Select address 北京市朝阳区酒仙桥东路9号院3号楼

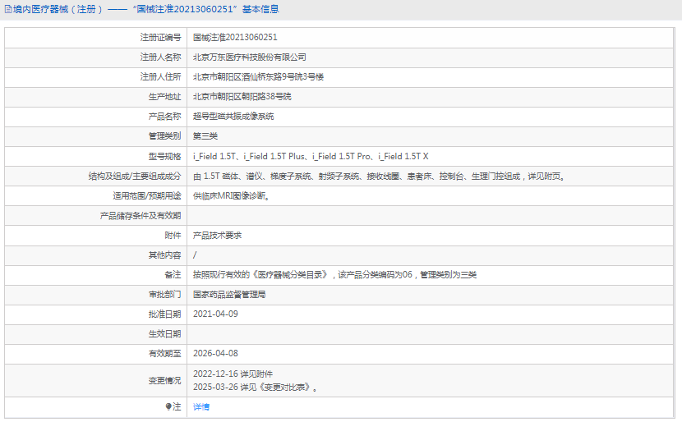click(258, 77)
